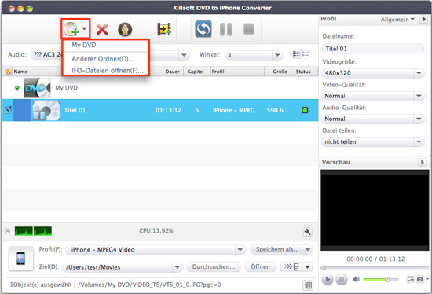432x294 pixels.
Task: Collapse the My DVD tree node
Action: [x=17, y=88]
